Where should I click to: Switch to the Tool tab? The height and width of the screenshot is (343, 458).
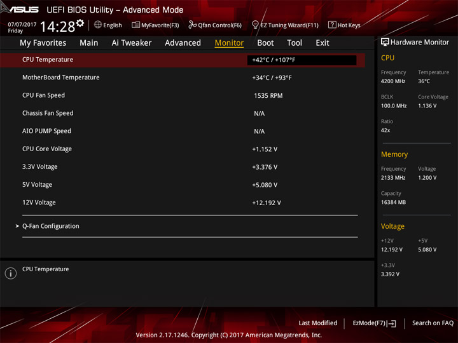295,43
